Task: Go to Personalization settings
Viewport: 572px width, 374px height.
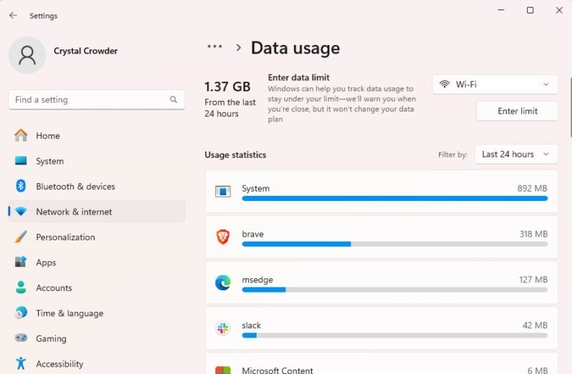Action: pyautogui.click(x=65, y=237)
